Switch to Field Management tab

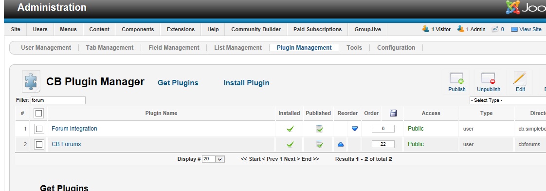(x=174, y=48)
